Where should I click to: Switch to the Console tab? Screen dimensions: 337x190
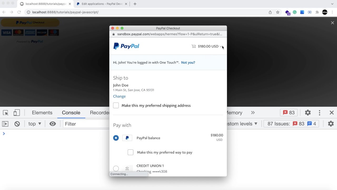point(71,113)
